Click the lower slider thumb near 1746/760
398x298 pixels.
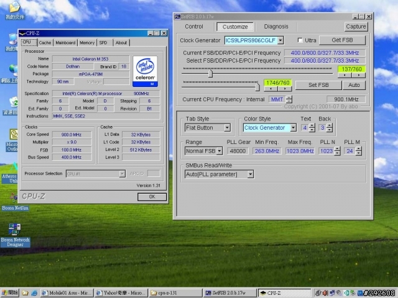(257, 87)
